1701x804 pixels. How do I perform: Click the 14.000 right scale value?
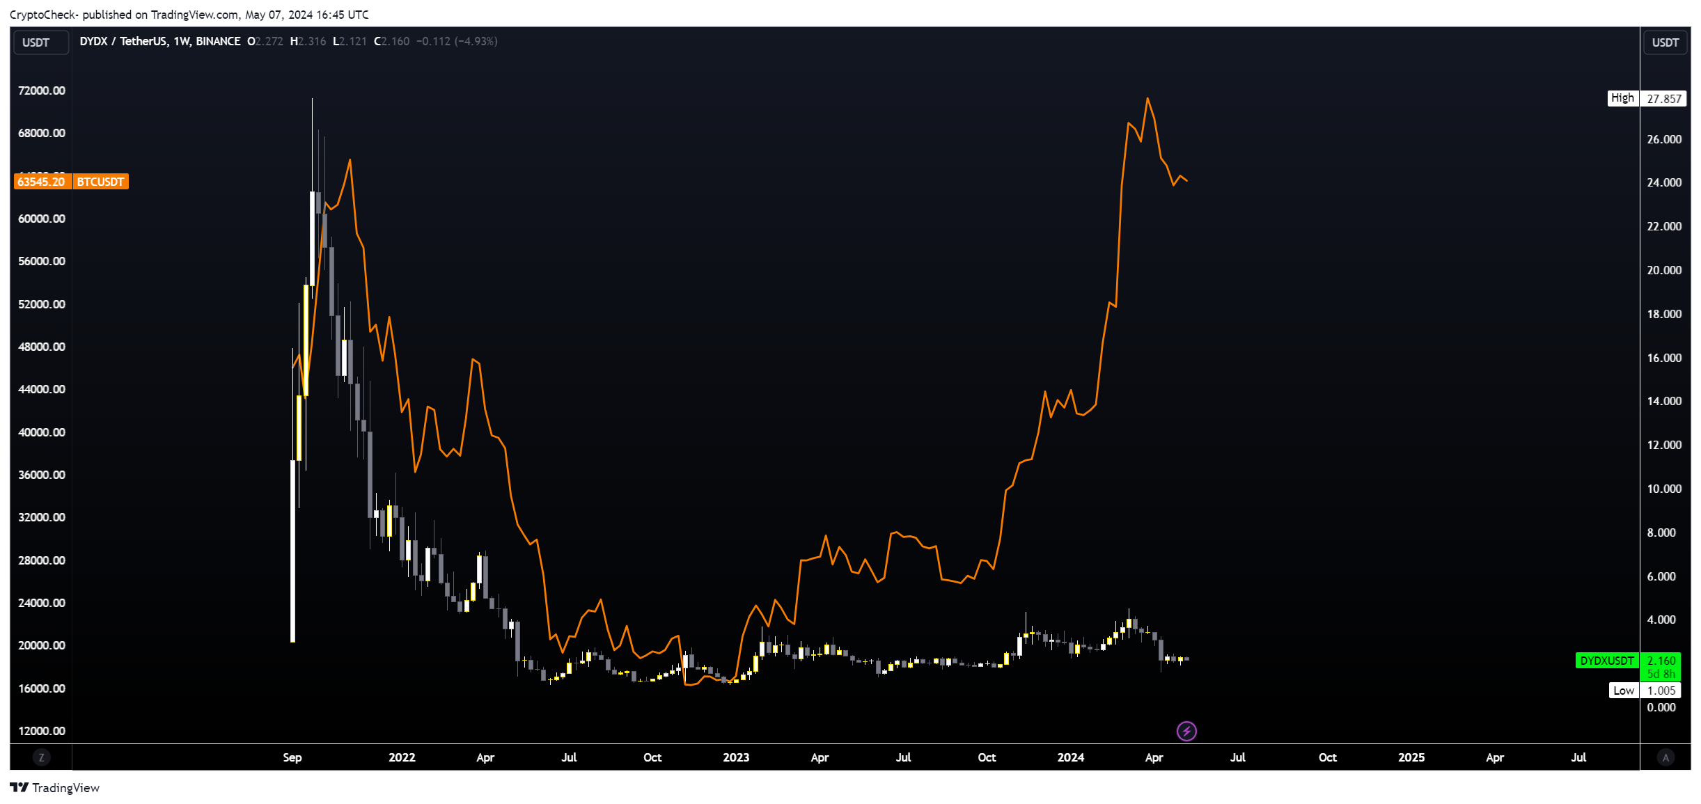coord(1664,401)
